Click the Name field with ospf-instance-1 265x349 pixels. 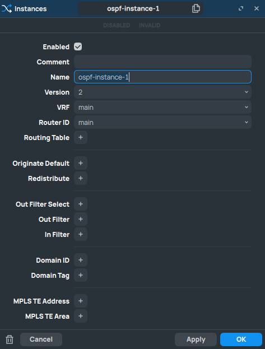(163, 77)
